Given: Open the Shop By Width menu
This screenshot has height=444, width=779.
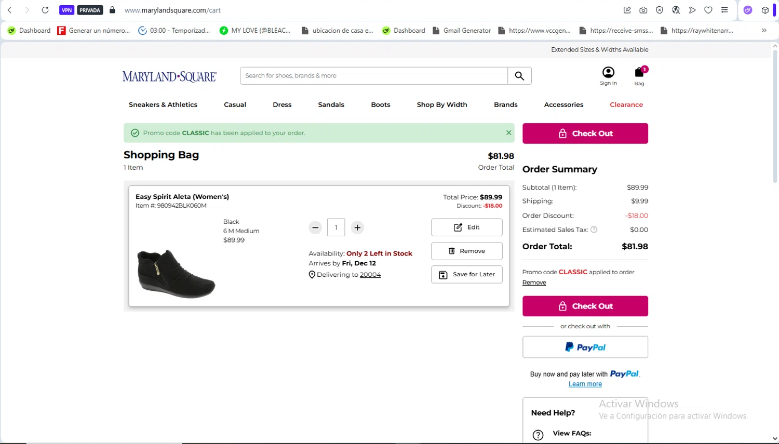Looking at the screenshot, I should tap(442, 104).
